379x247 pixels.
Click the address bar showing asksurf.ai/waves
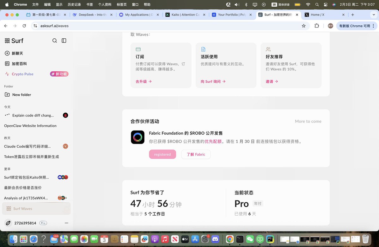169,26
